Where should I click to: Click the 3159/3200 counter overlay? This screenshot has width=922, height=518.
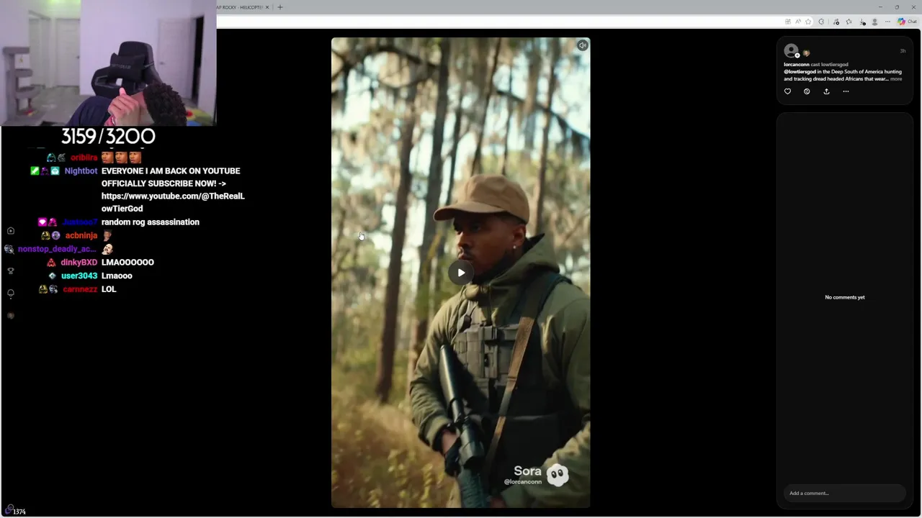tap(108, 136)
